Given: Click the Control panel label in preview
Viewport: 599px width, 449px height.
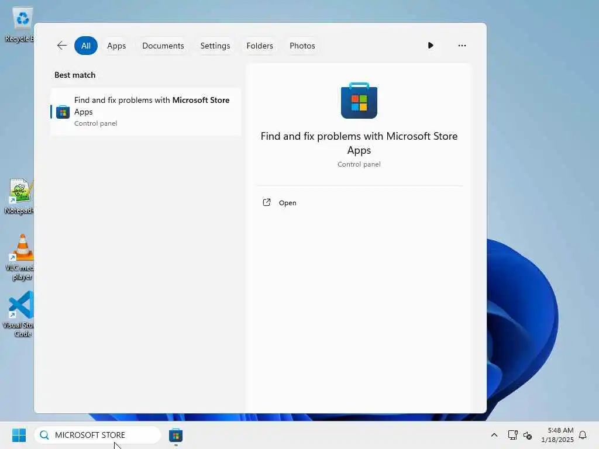Looking at the screenshot, I should tap(359, 164).
